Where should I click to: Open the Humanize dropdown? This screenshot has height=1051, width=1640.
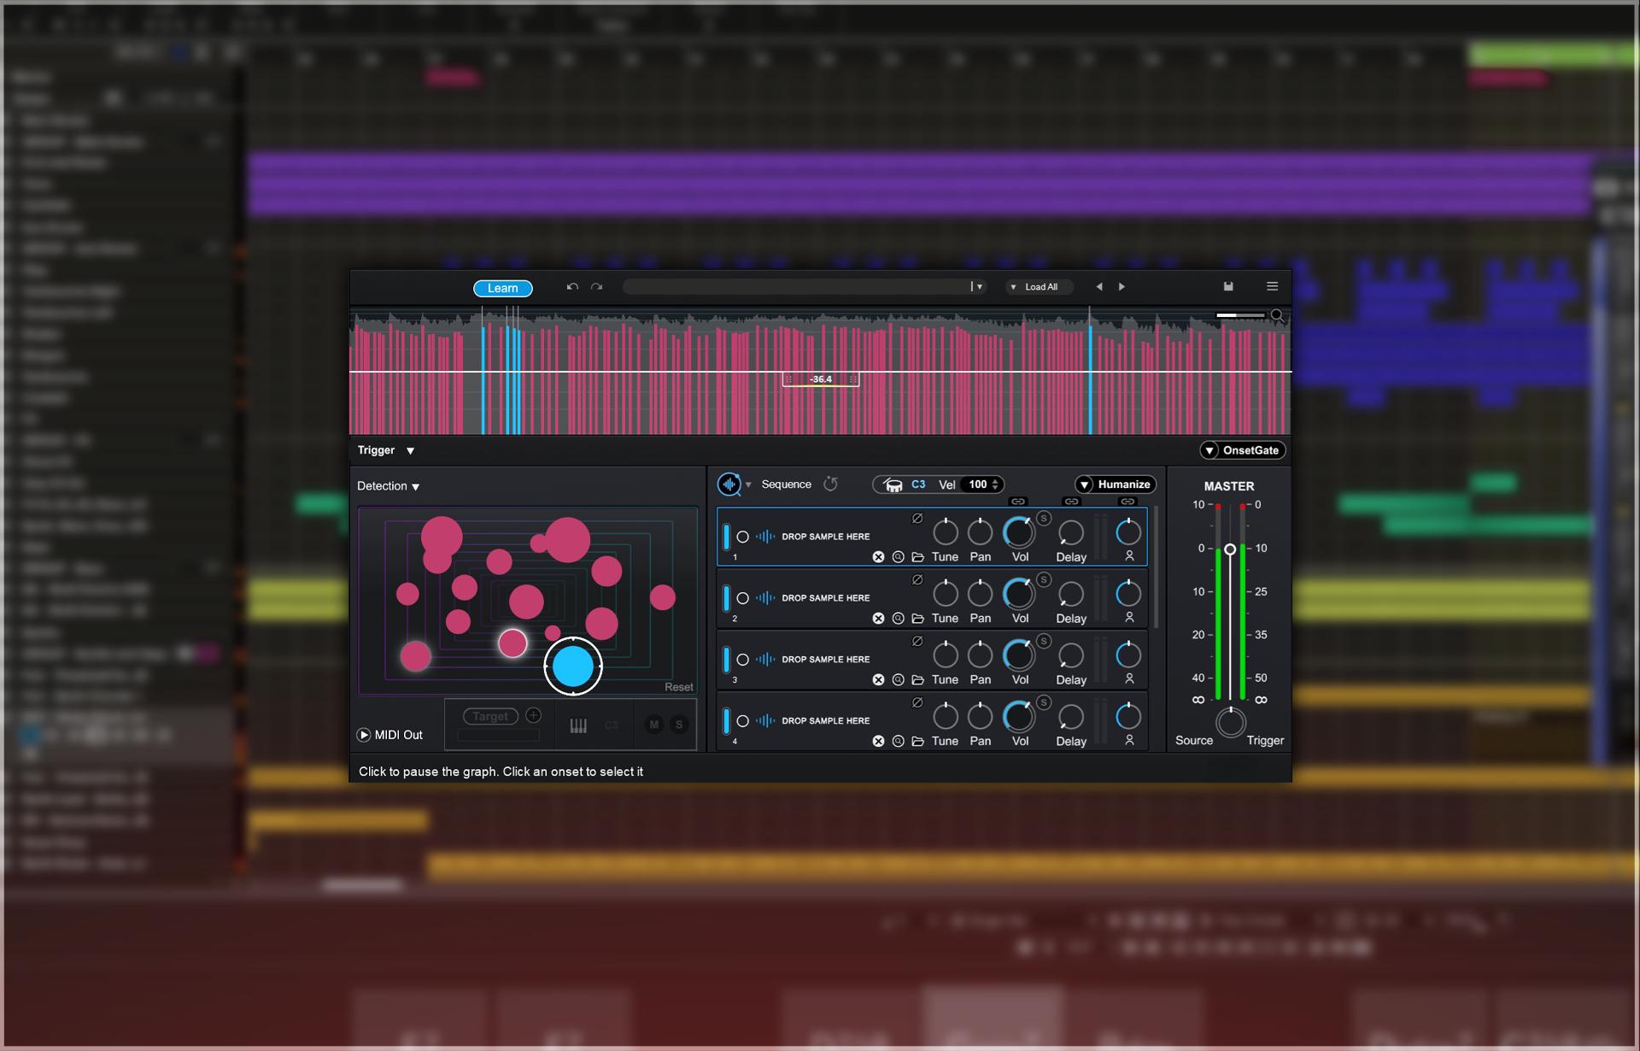1116,484
